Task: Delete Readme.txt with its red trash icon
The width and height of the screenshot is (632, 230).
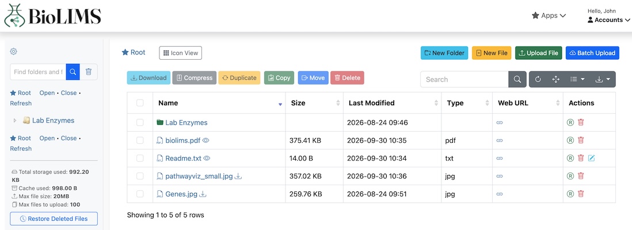Action: 580,158
